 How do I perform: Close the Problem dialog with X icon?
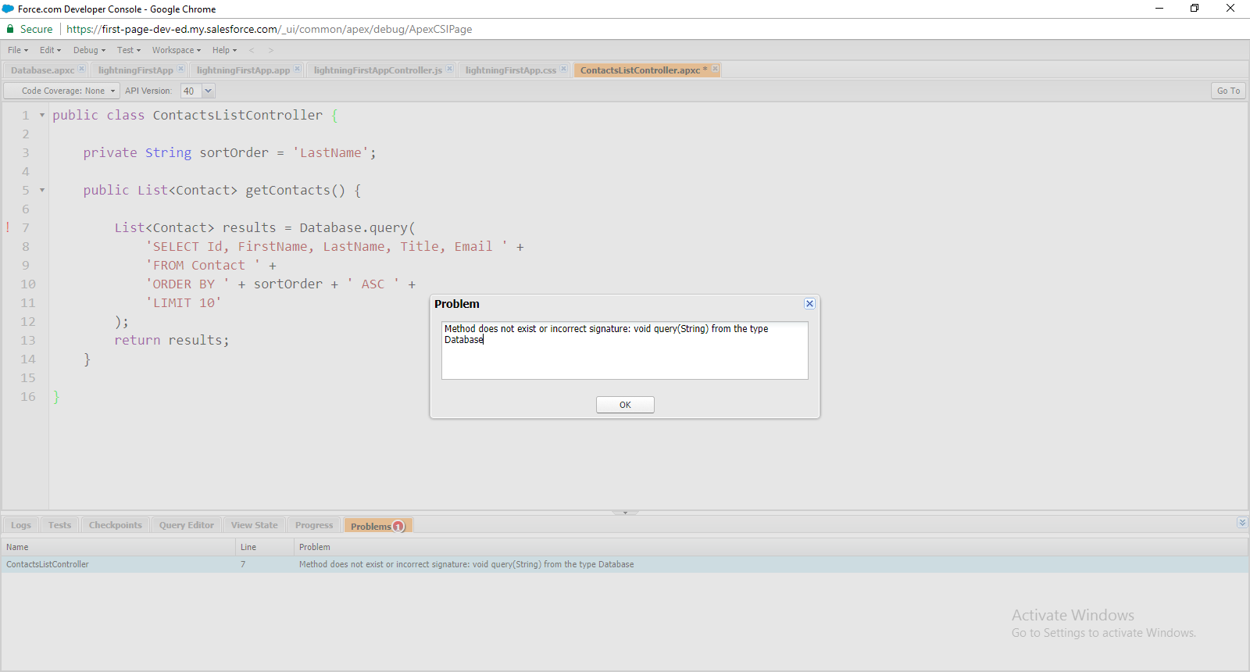coord(809,304)
